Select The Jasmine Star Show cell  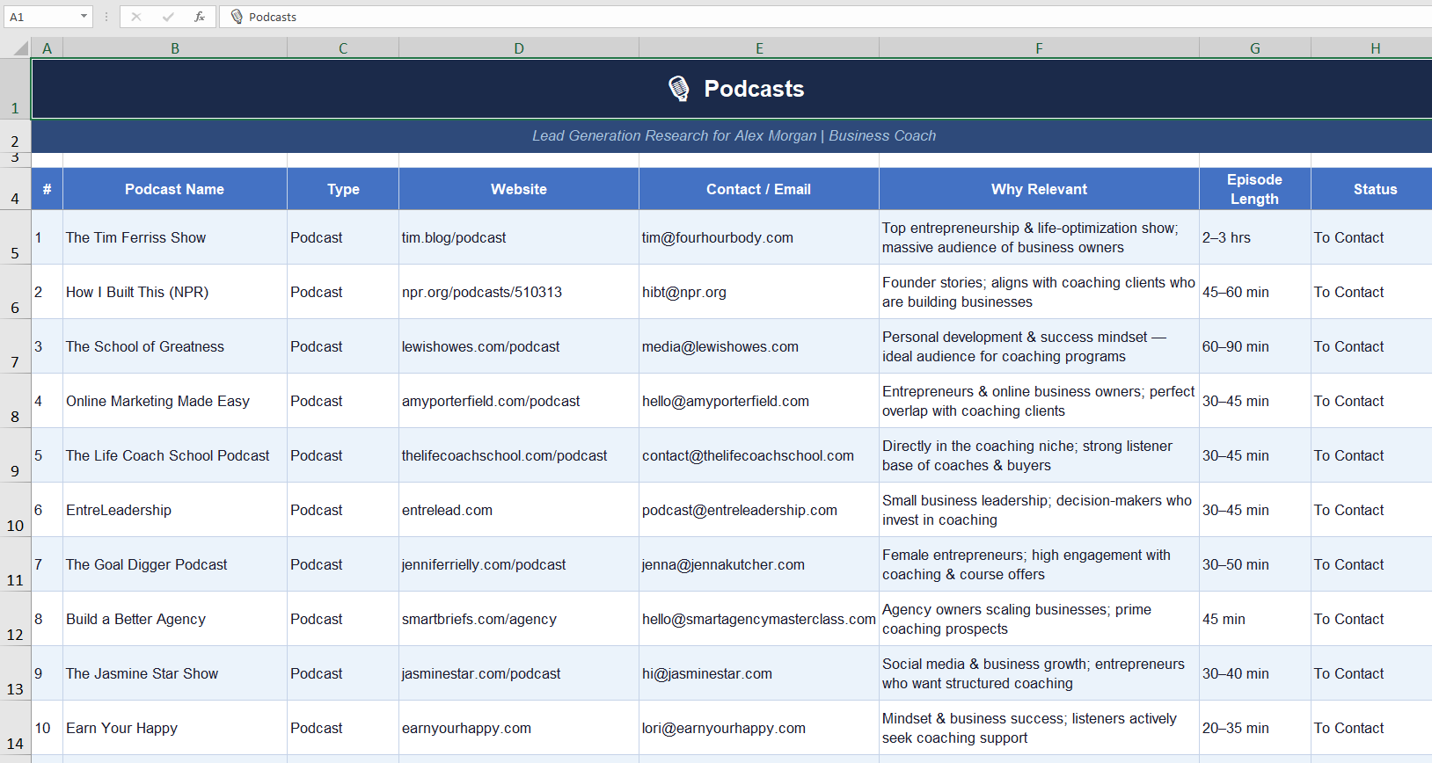click(175, 673)
